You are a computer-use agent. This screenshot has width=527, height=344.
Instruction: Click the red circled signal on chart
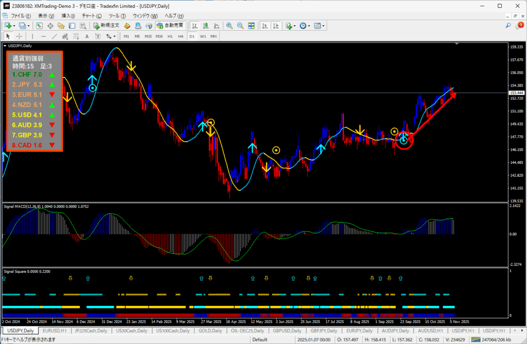(404, 140)
